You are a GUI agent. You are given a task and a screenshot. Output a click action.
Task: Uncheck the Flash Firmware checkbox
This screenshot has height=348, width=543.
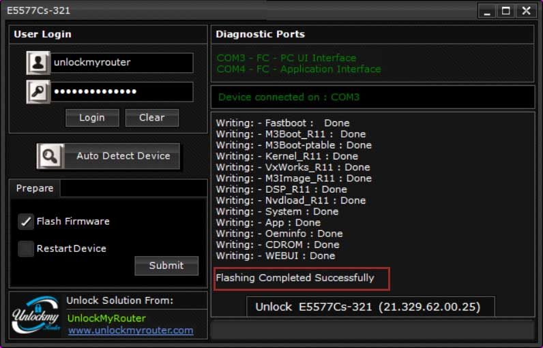tap(26, 221)
